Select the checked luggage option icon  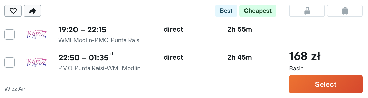point(345,11)
